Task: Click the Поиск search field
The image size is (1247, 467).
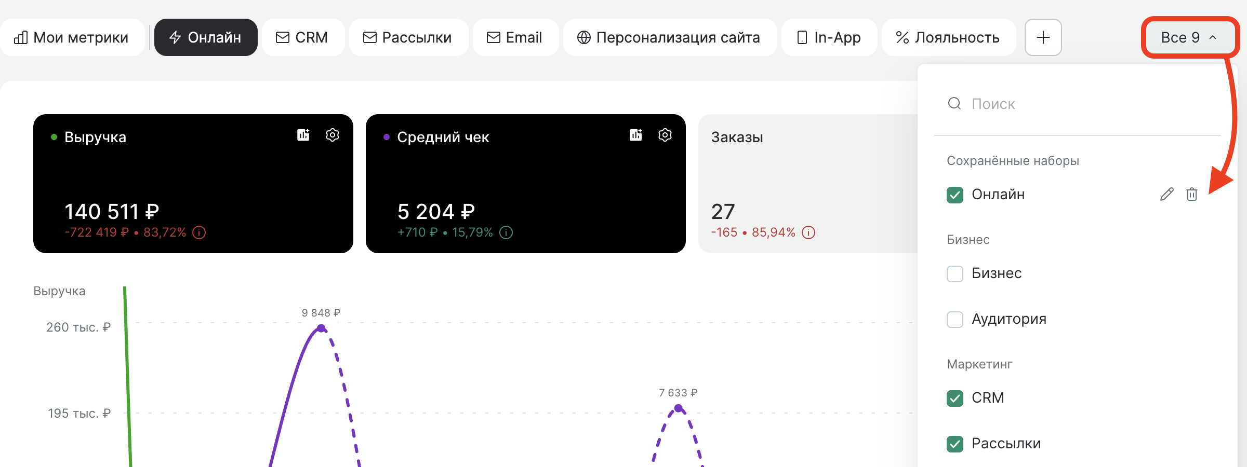Action: [x=1078, y=104]
